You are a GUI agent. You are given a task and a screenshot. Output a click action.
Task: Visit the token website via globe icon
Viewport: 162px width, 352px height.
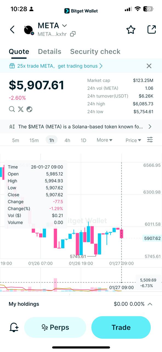pos(29,109)
